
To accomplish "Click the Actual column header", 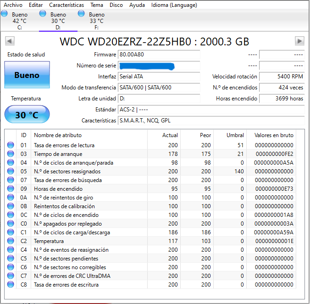I will click(164, 135).
